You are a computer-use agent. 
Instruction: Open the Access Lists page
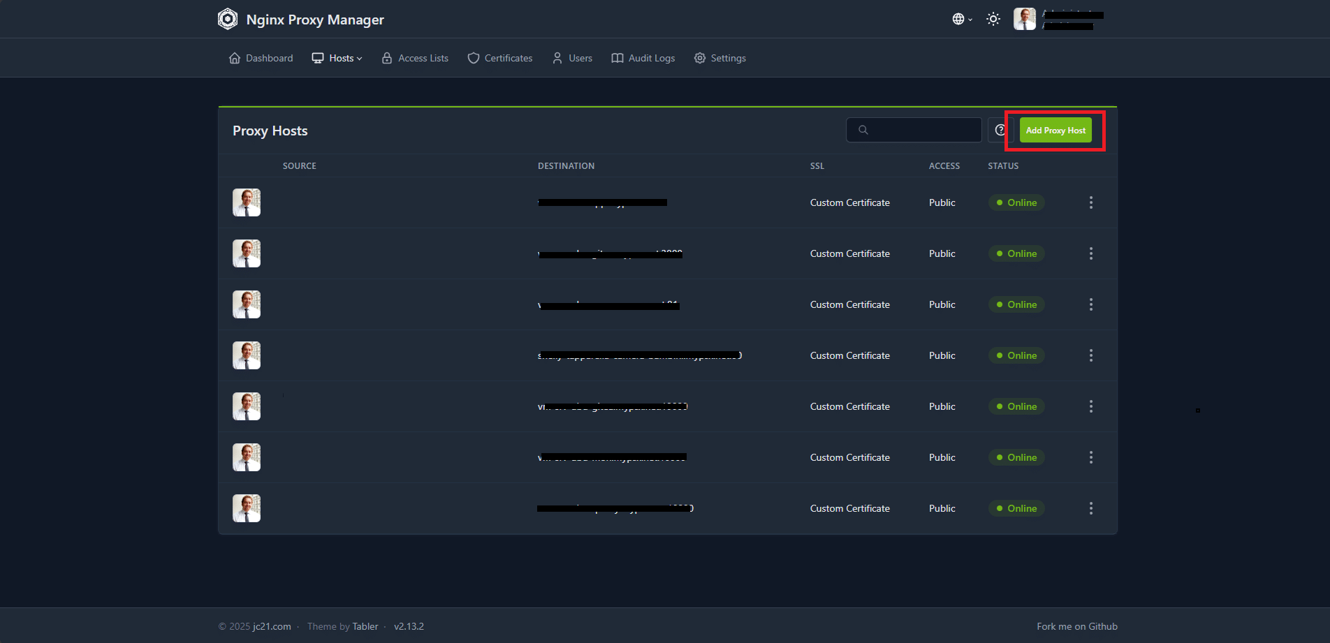coord(415,58)
